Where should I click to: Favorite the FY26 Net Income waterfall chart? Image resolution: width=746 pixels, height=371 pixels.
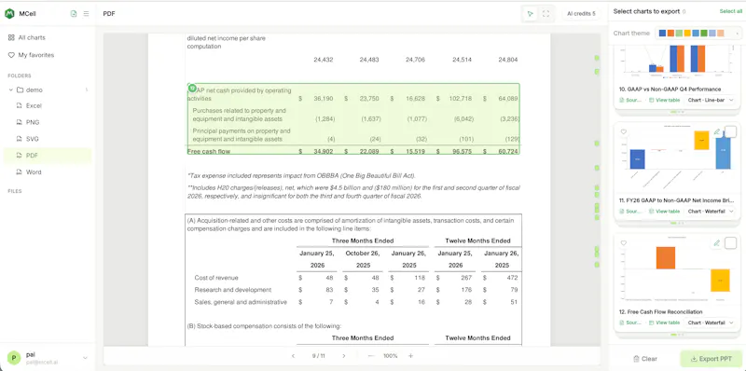(624, 132)
